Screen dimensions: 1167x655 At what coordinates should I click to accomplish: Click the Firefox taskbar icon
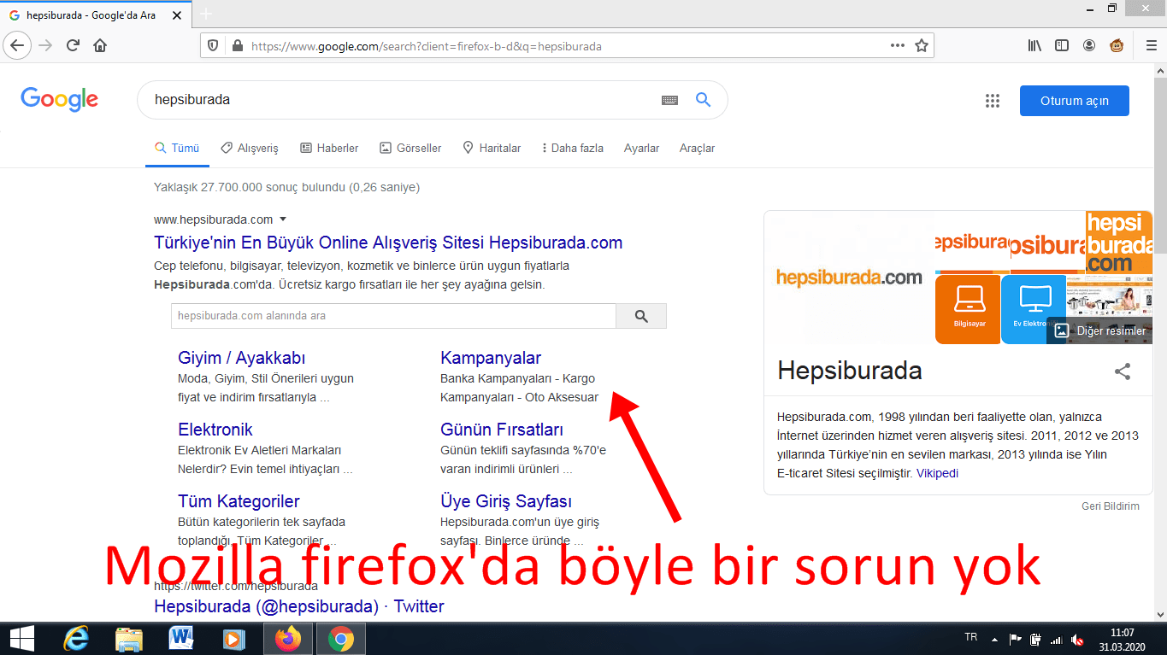288,638
